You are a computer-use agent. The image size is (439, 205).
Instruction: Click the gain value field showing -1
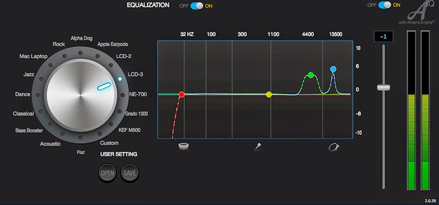coord(383,37)
